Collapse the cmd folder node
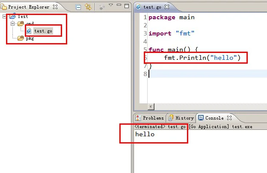Screen dimensions: 267x173 click(x=12, y=23)
